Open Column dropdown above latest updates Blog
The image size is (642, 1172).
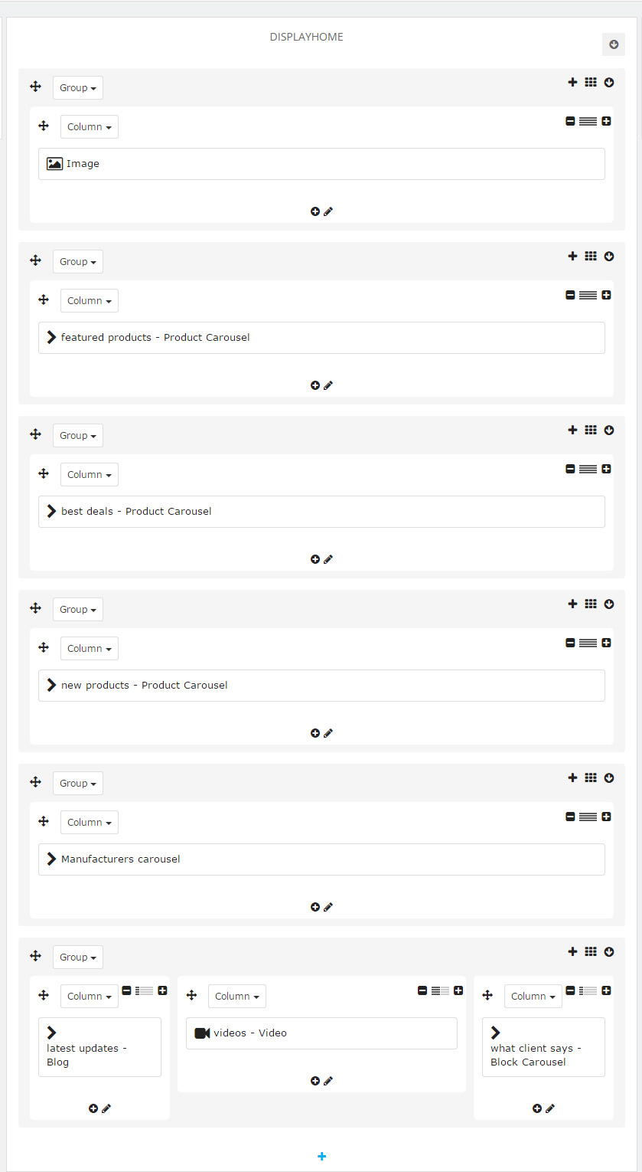(x=90, y=996)
